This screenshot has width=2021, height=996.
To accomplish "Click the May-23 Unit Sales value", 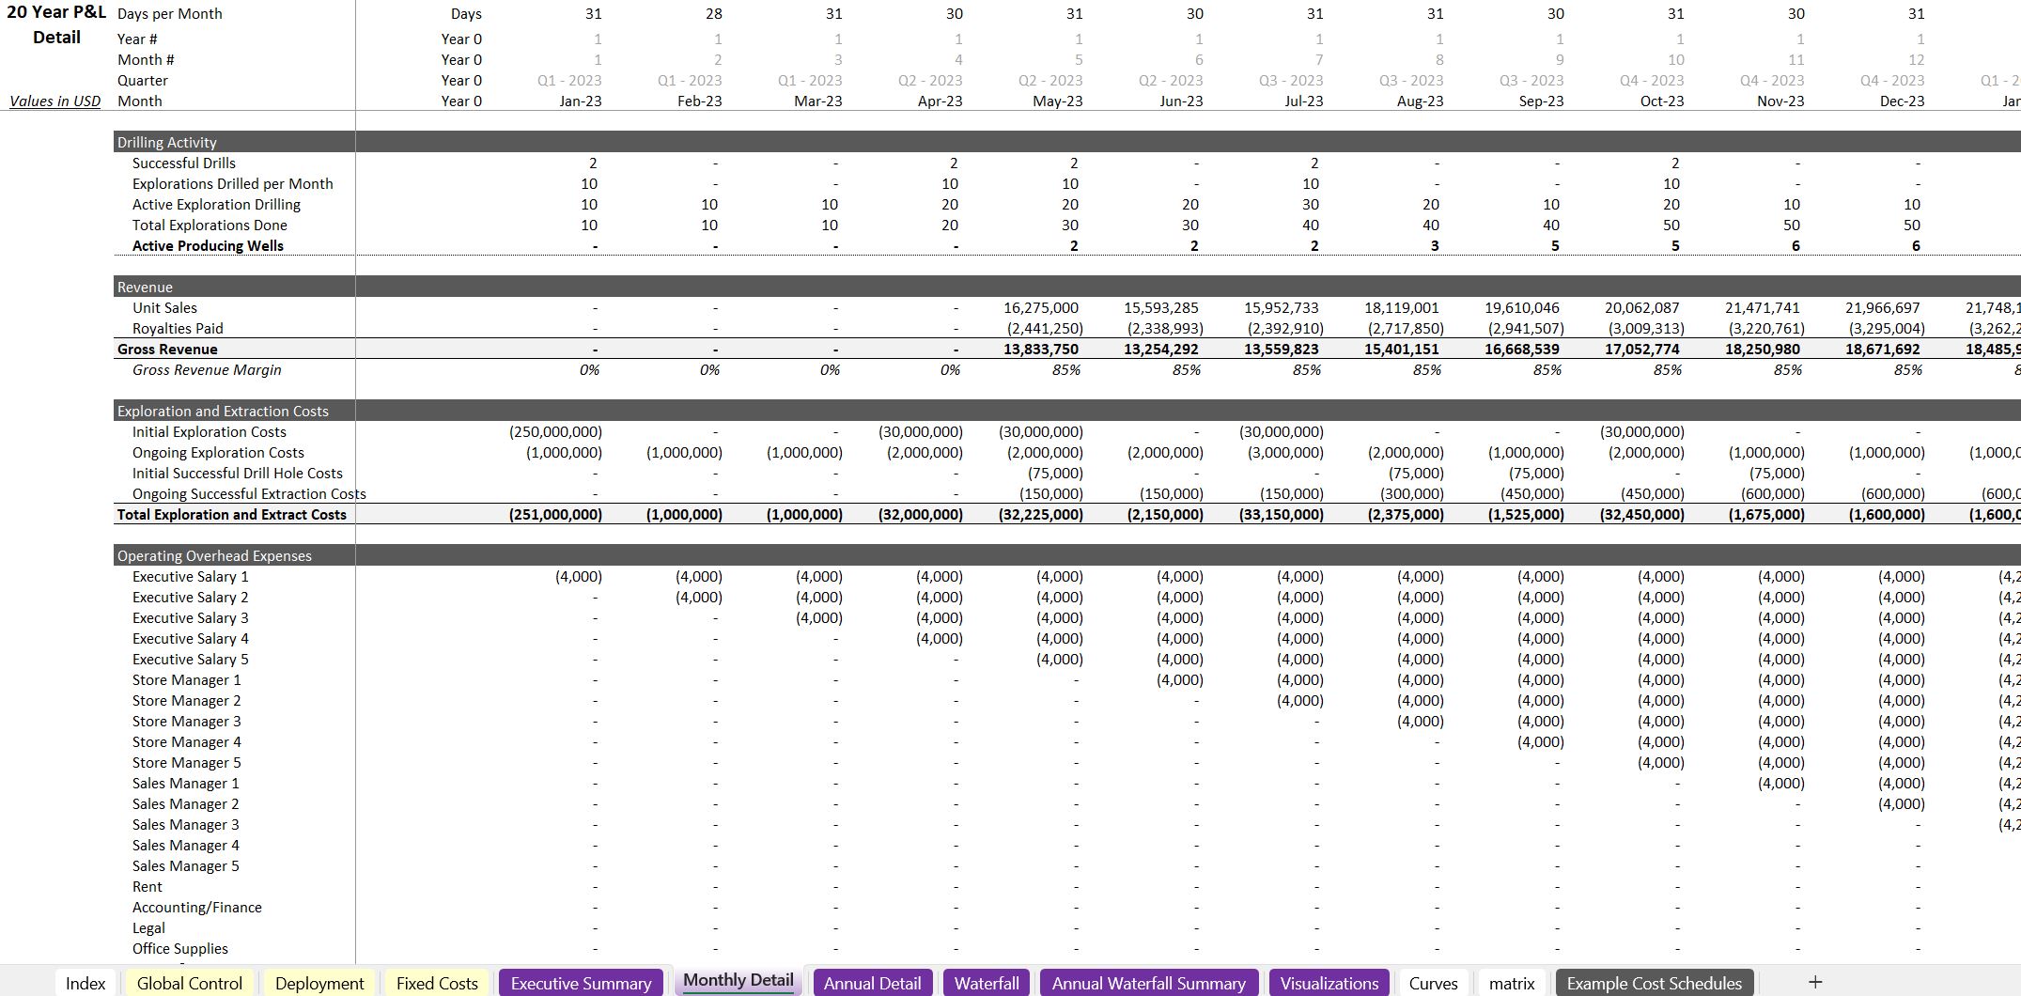I will click(1040, 308).
